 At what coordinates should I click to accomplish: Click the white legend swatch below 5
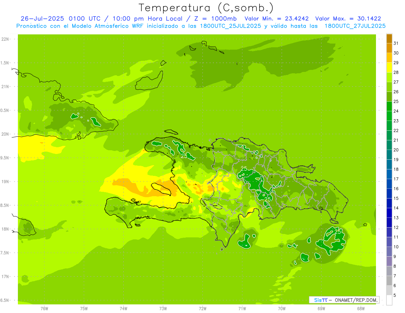(389, 300)
